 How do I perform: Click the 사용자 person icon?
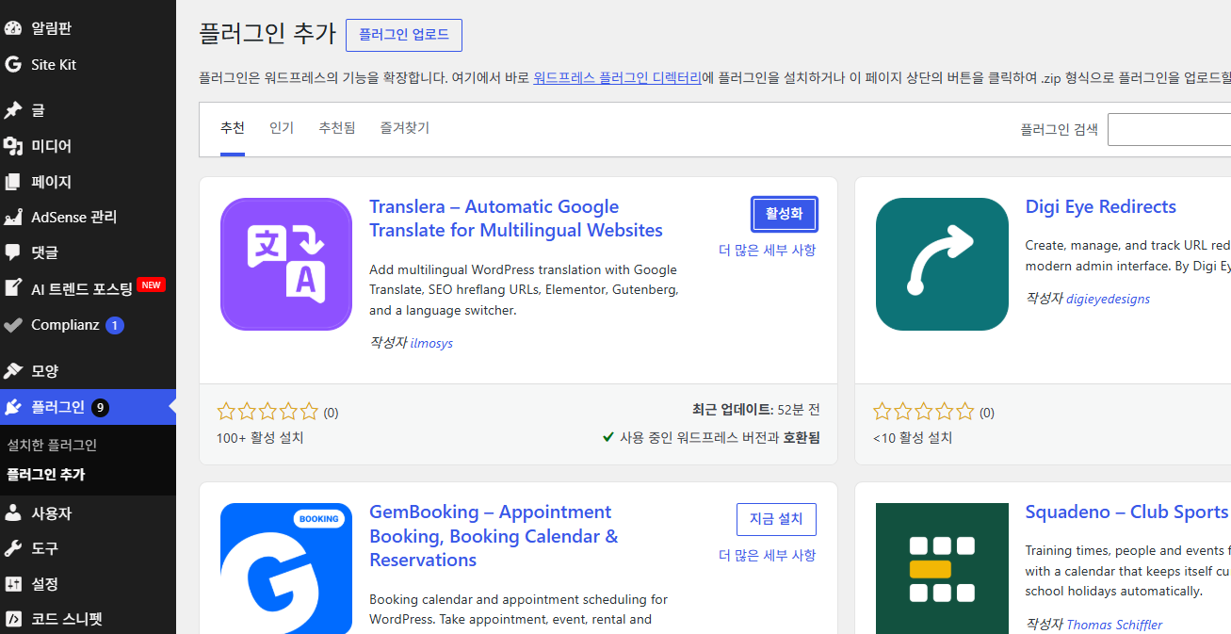point(13,513)
